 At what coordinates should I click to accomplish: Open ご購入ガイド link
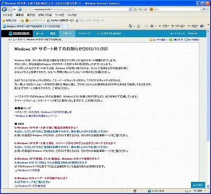pyautogui.click(x=176, y=40)
